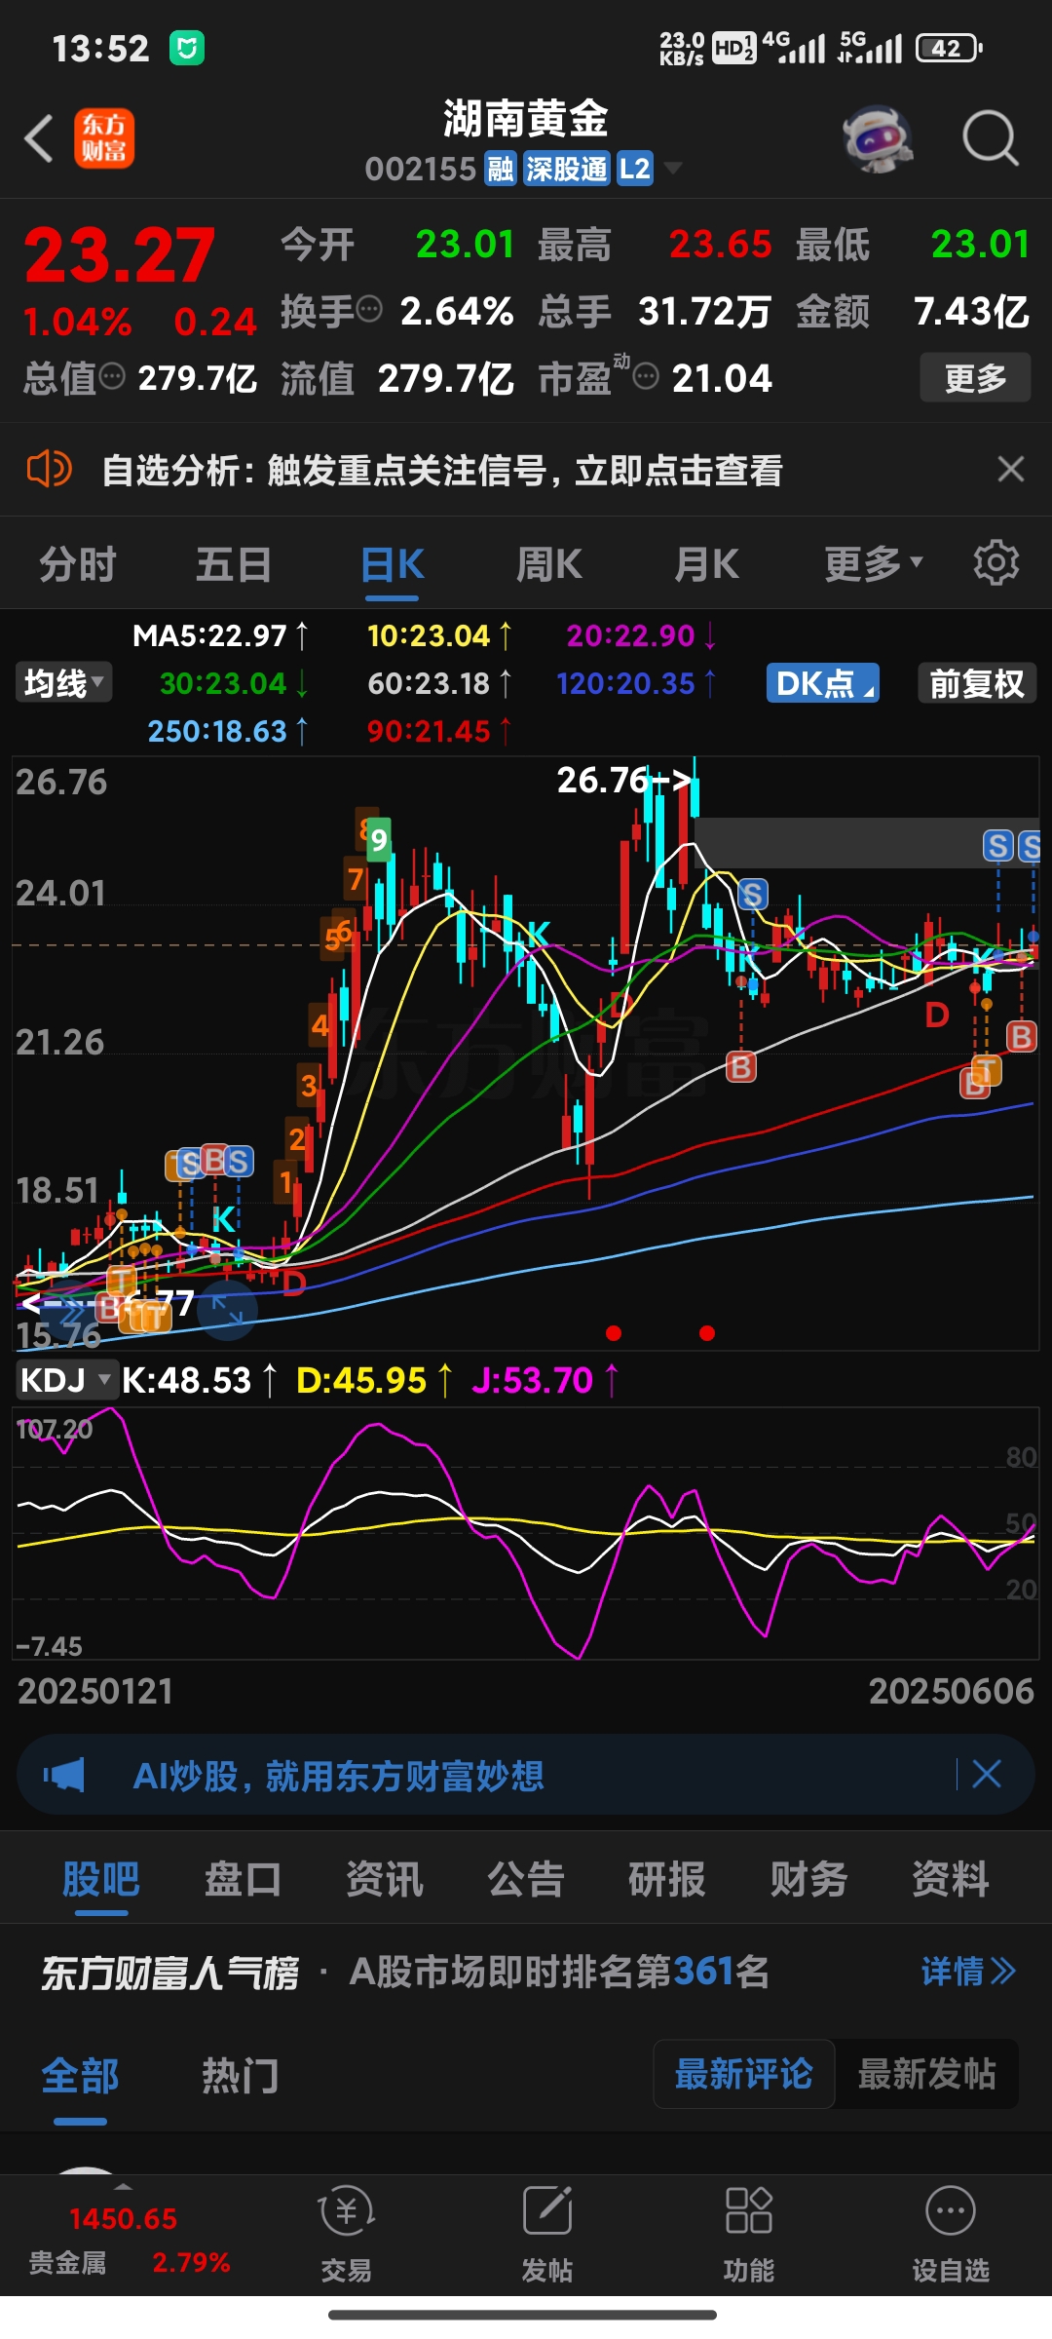Tap the 融 margin trading badge
1052x2339 pixels.
501,170
